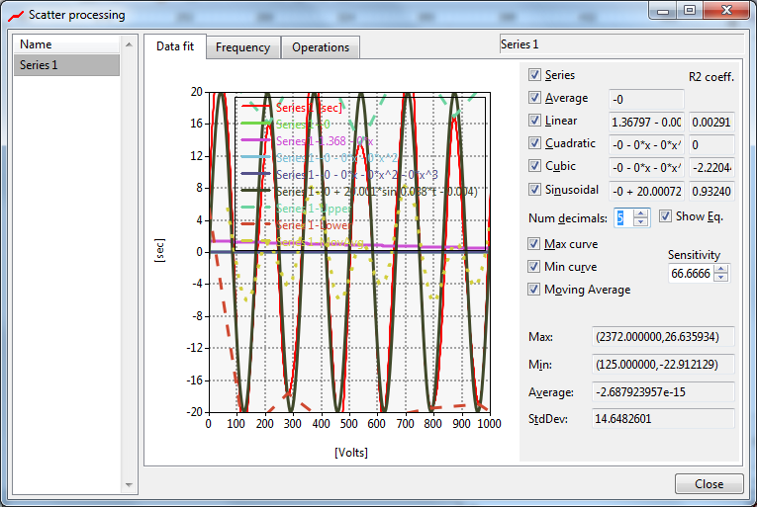This screenshot has width=757, height=507.
Task: Uncheck the Moving Average checkbox
Action: 533,289
